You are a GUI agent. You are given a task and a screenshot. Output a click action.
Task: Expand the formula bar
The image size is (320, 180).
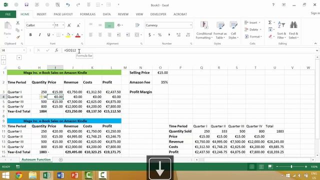pyautogui.click(x=317, y=50)
